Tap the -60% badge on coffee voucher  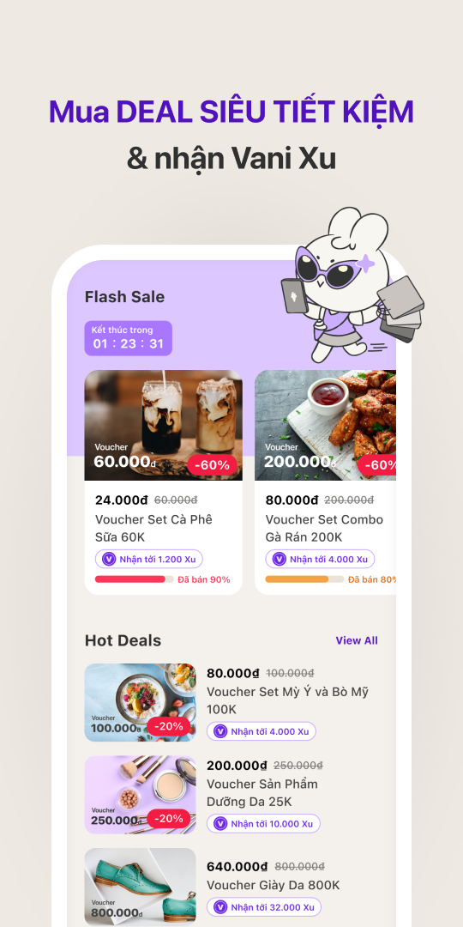click(212, 465)
